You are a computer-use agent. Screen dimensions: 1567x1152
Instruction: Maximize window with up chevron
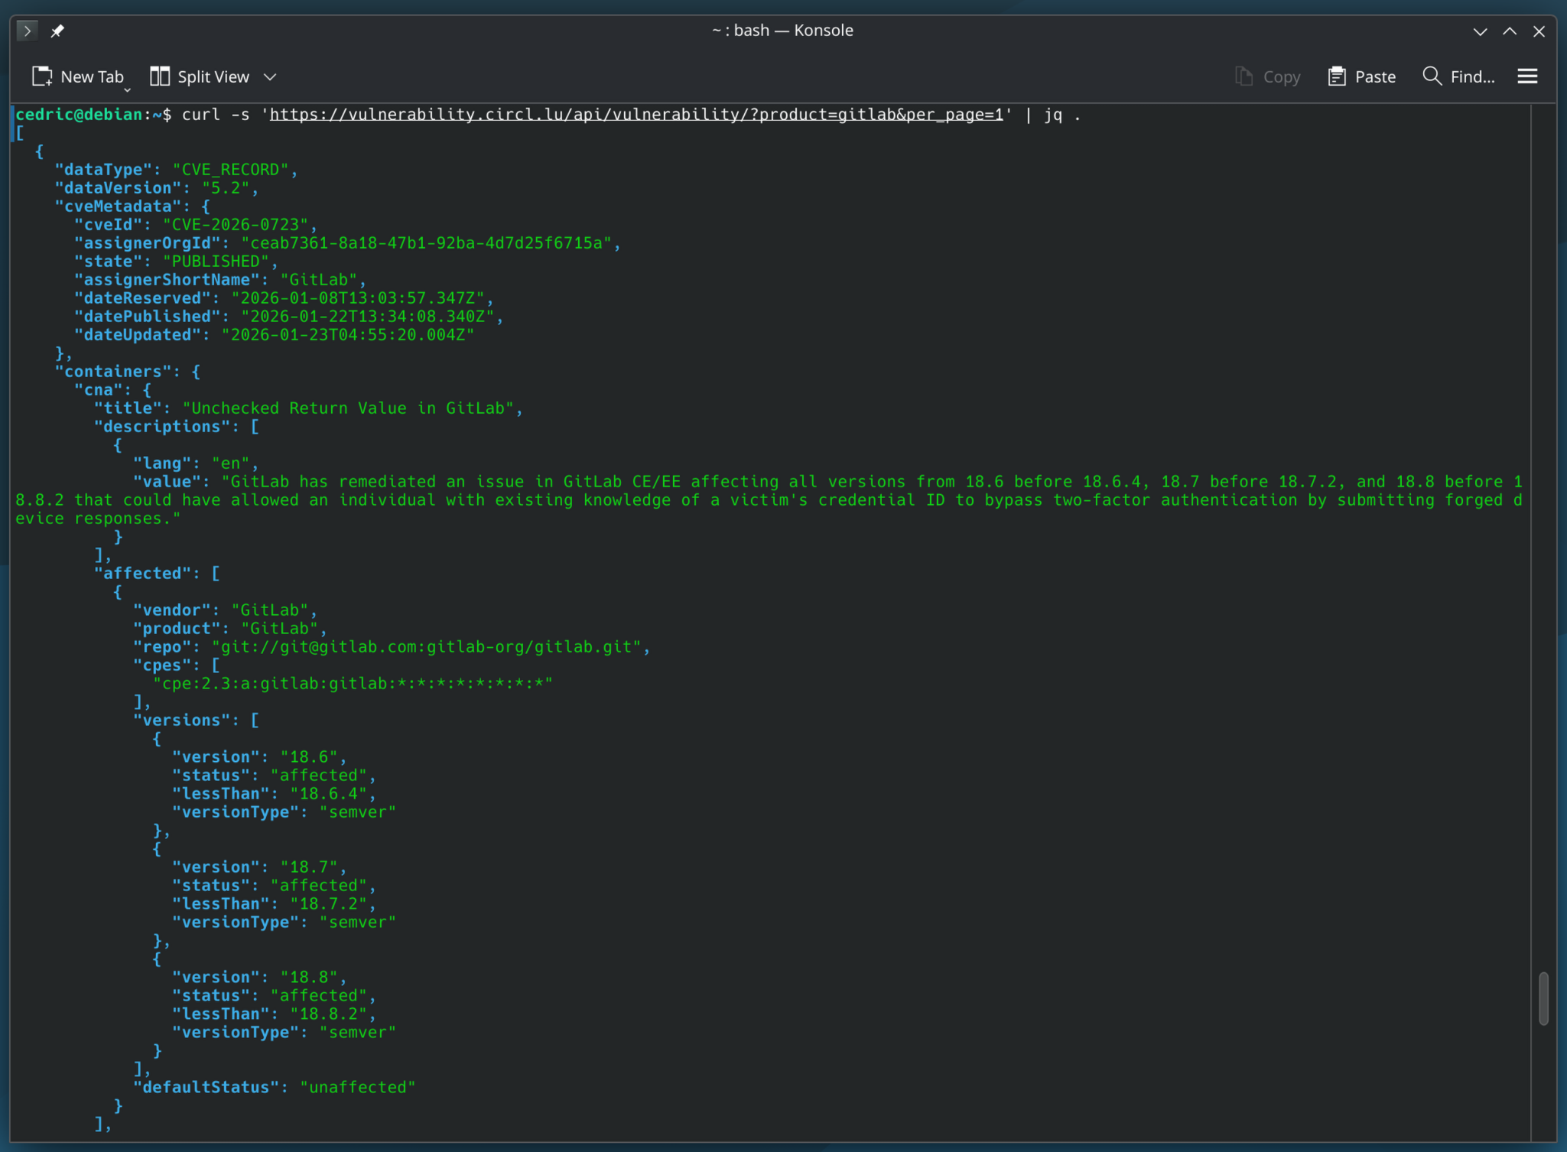click(1510, 31)
